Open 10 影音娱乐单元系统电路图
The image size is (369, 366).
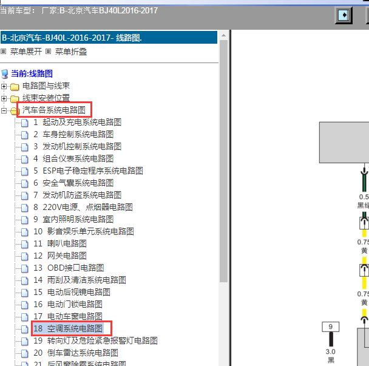click(x=84, y=232)
